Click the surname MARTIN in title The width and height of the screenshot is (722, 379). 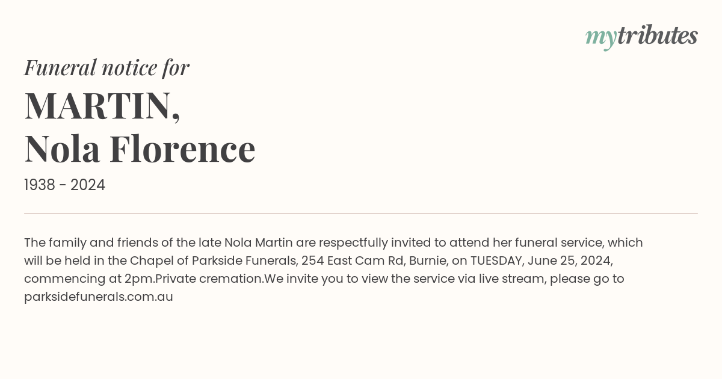102,105
